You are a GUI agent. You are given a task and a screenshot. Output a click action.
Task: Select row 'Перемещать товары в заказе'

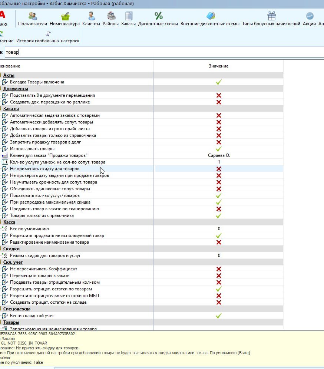[x=142, y=276]
